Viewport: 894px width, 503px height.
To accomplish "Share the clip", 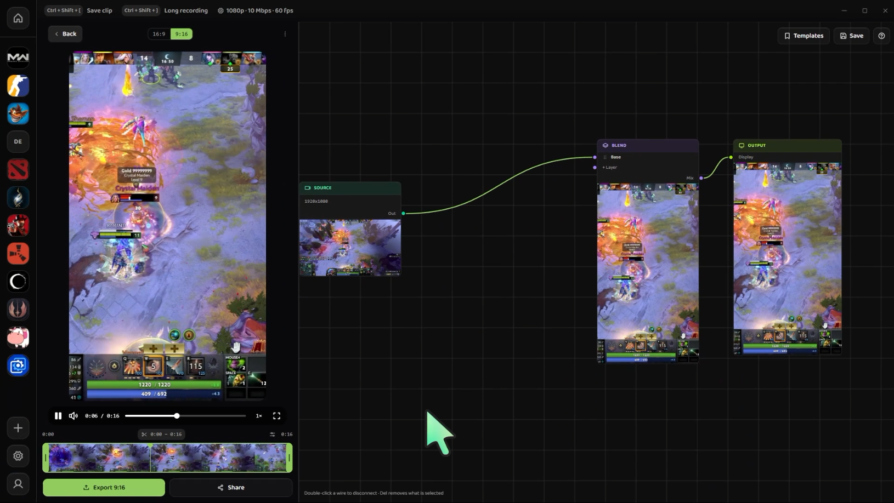I will pos(231,487).
